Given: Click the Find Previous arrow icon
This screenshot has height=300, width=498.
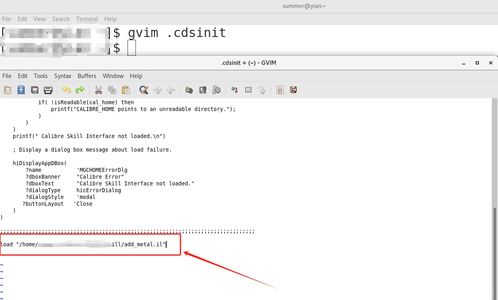Looking at the screenshot, I should (171, 90).
